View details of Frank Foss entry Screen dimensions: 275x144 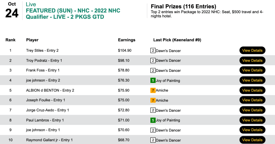(252, 70)
